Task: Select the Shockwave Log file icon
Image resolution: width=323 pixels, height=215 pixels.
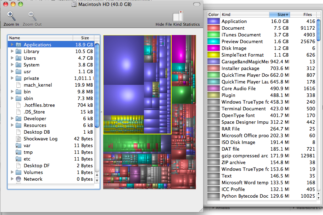Action: (19, 139)
